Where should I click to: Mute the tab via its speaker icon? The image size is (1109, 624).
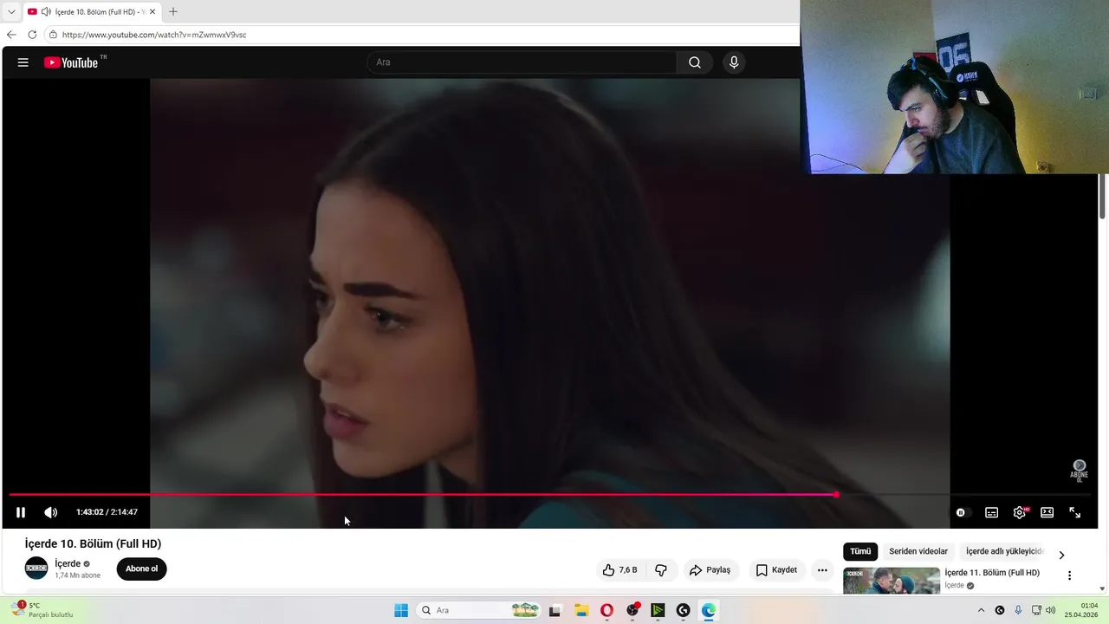pyautogui.click(x=46, y=11)
